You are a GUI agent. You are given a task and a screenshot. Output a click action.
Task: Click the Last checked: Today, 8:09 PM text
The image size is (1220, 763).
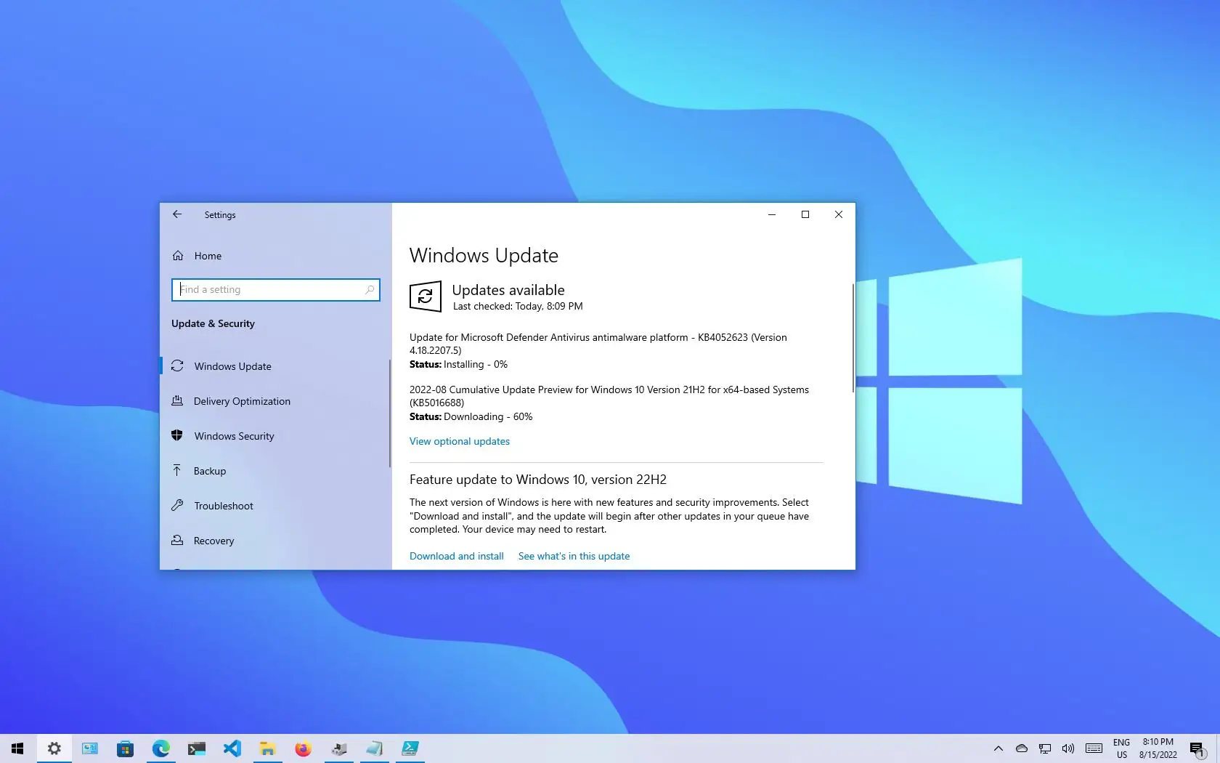[518, 306]
